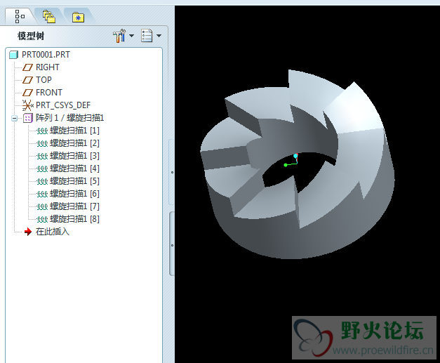The height and width of the screenshot is (363, 440).
Task: Select the RIGHT datum plane
Action: pyautogui.click(x=48, y=67)
